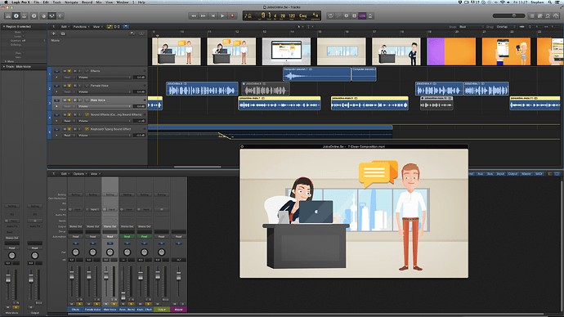
Task: Open the left-click pointer tool menu
Action: (300, 27)
